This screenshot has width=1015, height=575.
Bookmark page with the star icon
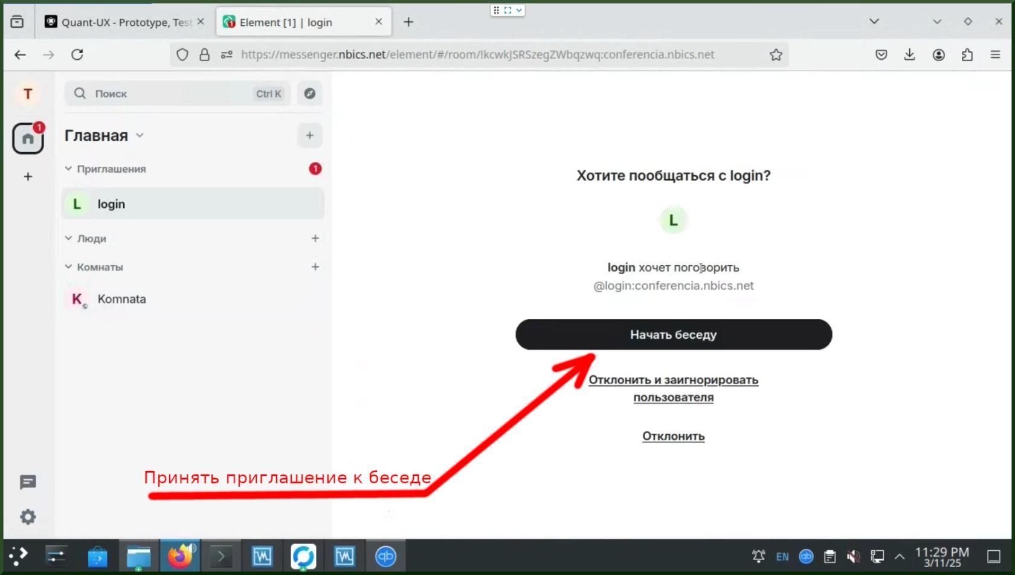(x=776, y=55)
